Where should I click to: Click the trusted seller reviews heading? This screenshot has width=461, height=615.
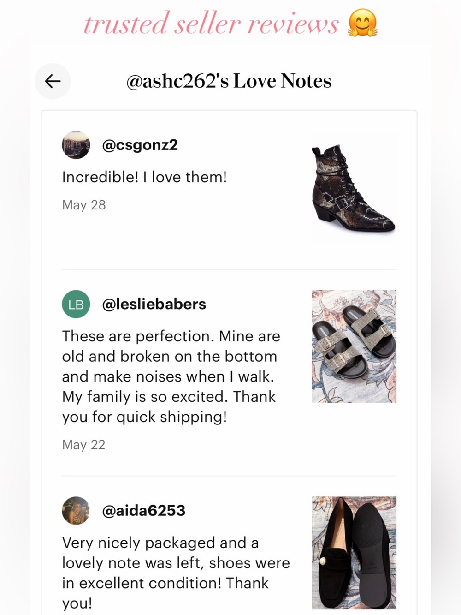click(211, 24)
